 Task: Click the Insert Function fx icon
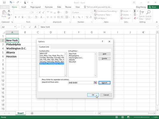pos(35,27)
